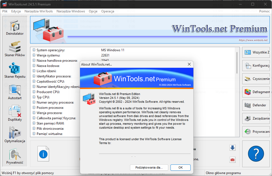Viewport: 272px width, 176px height.
Task: Click the small red toolbox icon
Action: click(x=233, y=159)
